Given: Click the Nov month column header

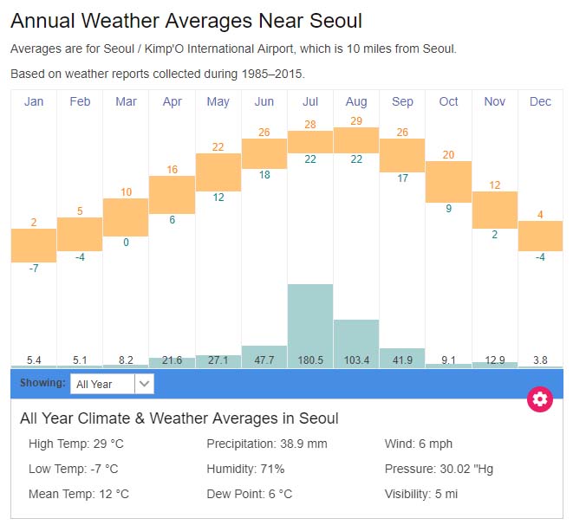Looking at the screenshot, I should [x=495, y=101].
